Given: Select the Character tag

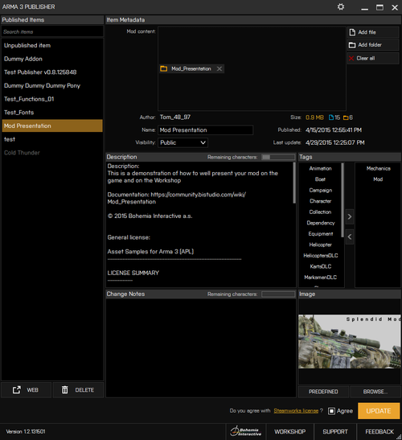Looking at the screenshot, I should coord(320,201).
